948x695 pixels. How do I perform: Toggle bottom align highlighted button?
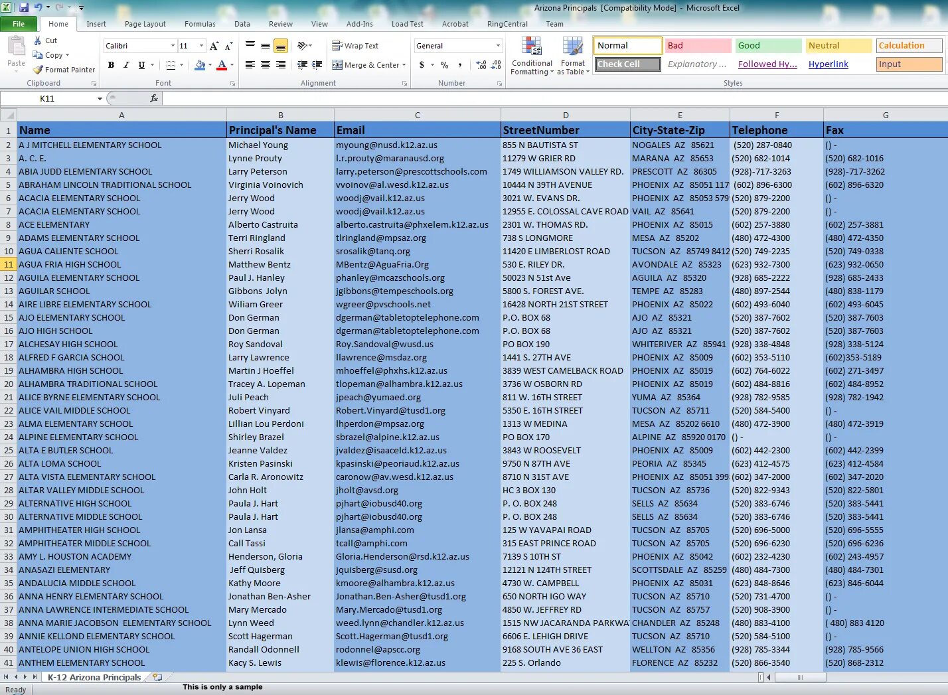[x=281, y=45]
